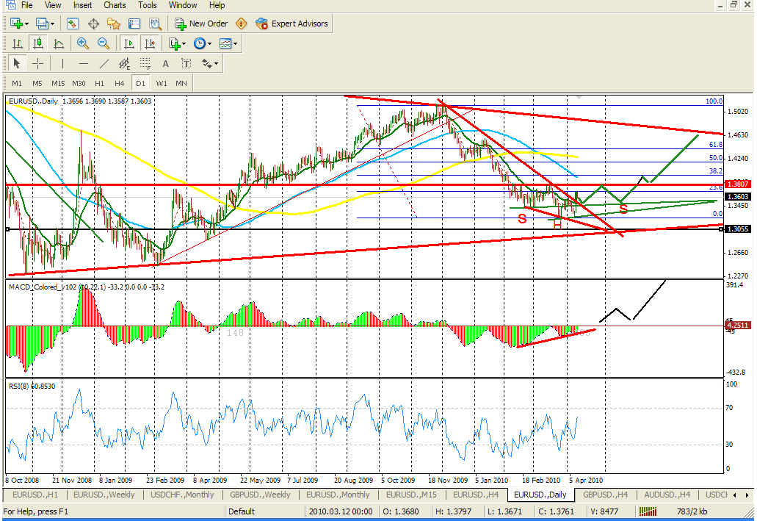Click the New Order button
Screen dimensions: 757x521
pos(201,24)
